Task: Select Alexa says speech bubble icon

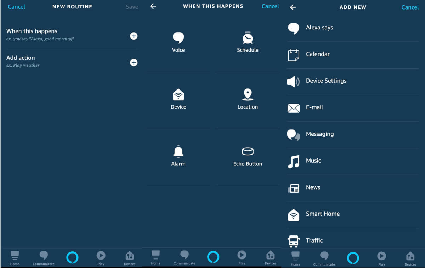Action: click(294, 28)
